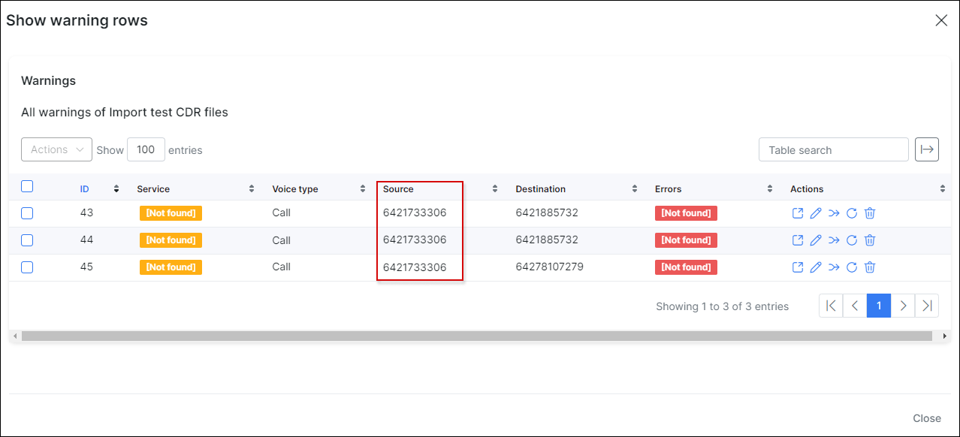Select the checkbox for row 43

click(27, 213)
